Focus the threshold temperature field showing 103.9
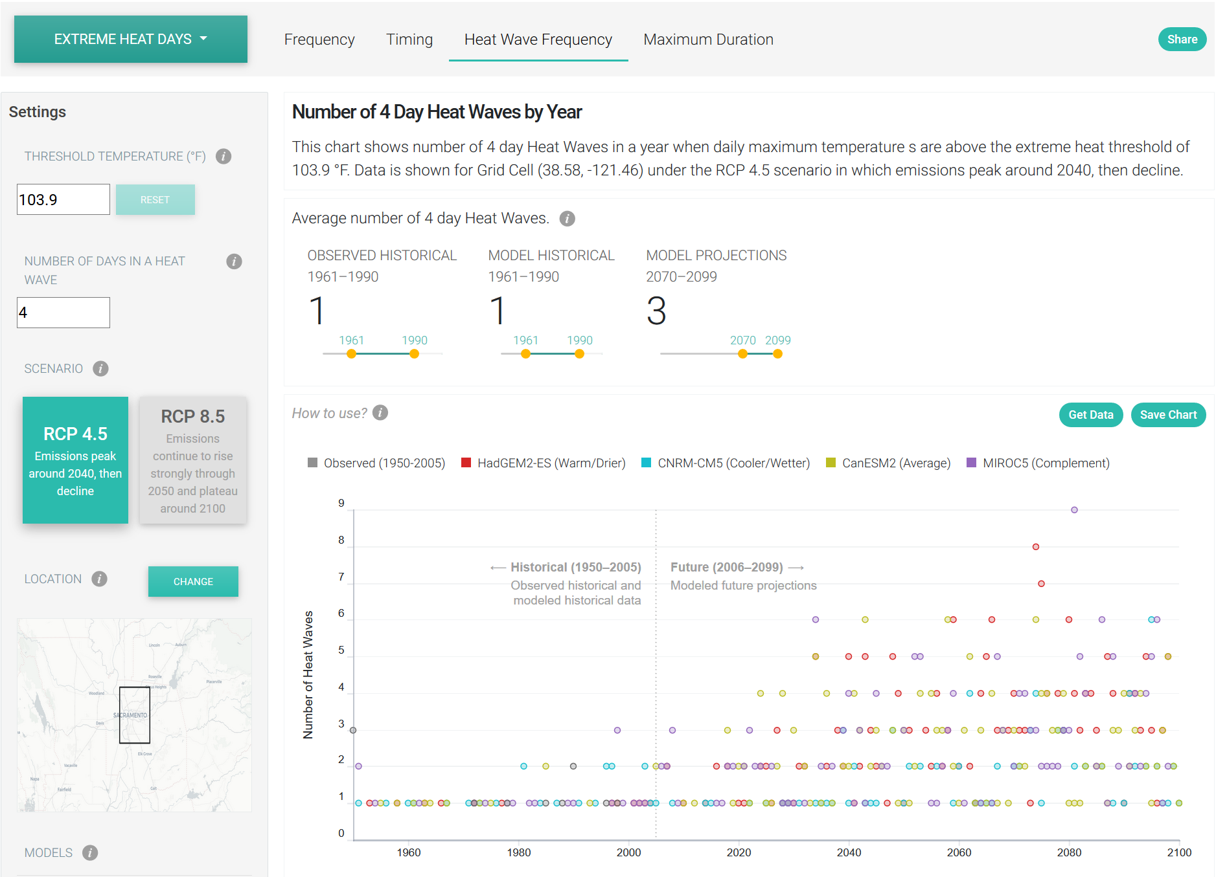 63,199
